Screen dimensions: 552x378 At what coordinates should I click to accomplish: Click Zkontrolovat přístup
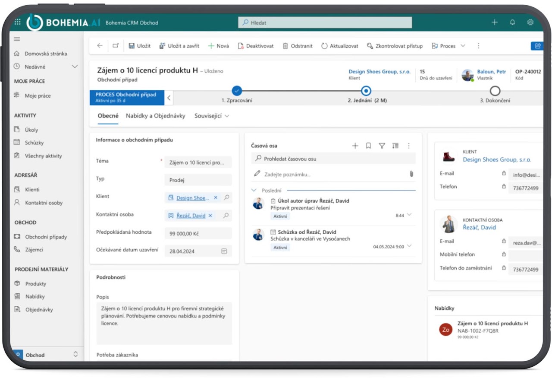(395, 46)
